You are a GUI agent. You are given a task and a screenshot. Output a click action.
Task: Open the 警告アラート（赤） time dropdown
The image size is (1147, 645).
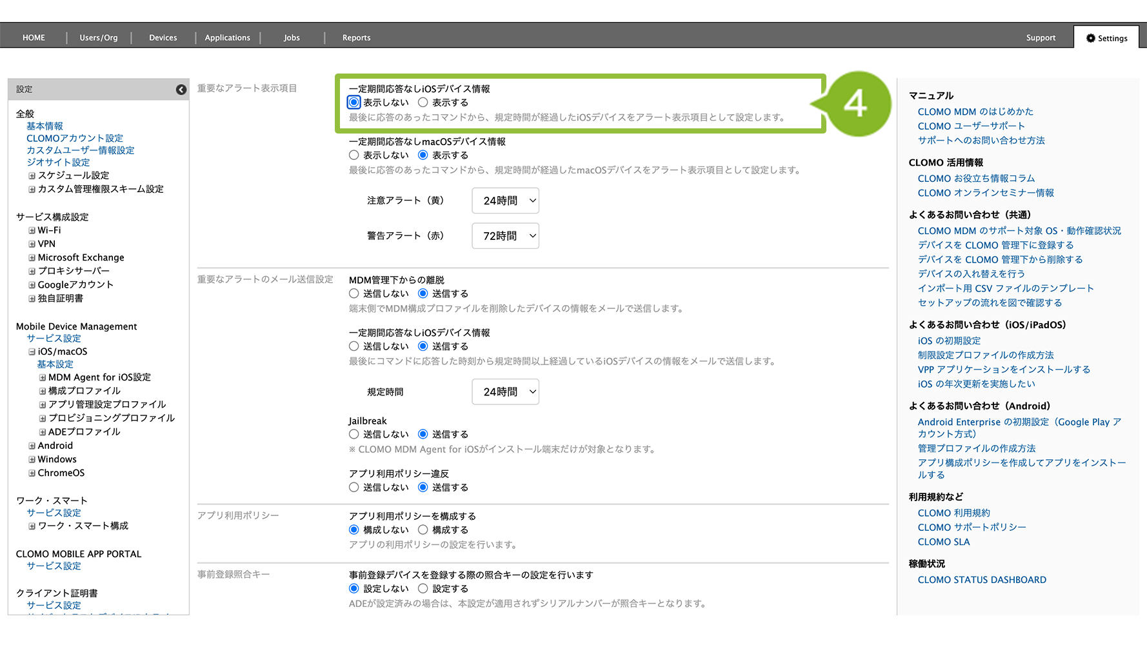(506, 236)
